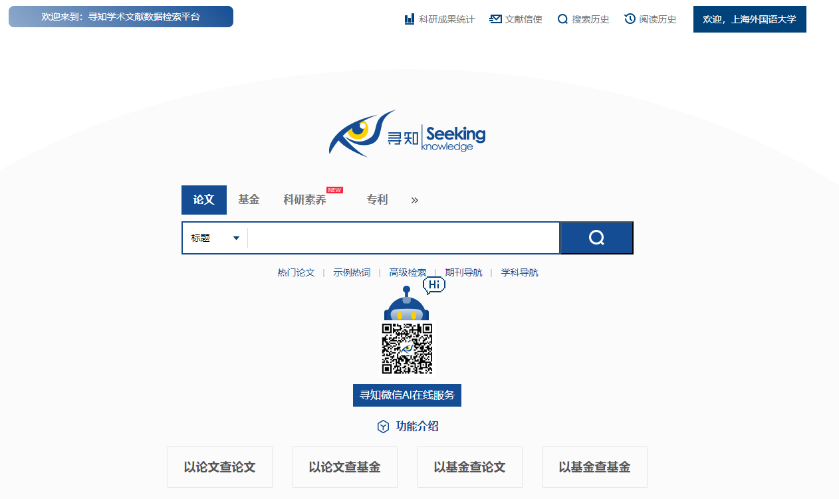Click the 阅读历史 clock icon
The width and height of the screenshot is (839, 499).
click(x=630, y=19)
